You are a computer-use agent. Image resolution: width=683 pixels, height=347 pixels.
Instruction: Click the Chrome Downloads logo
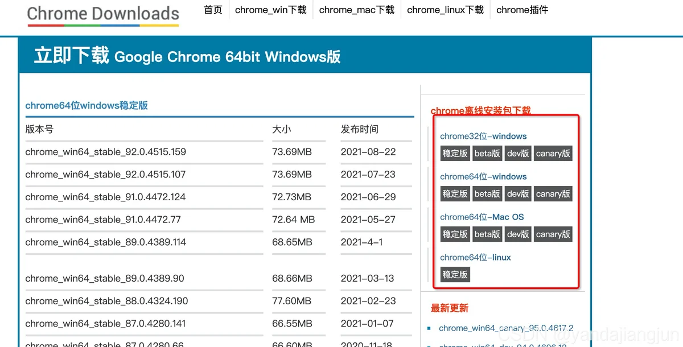tap(103, 15)
